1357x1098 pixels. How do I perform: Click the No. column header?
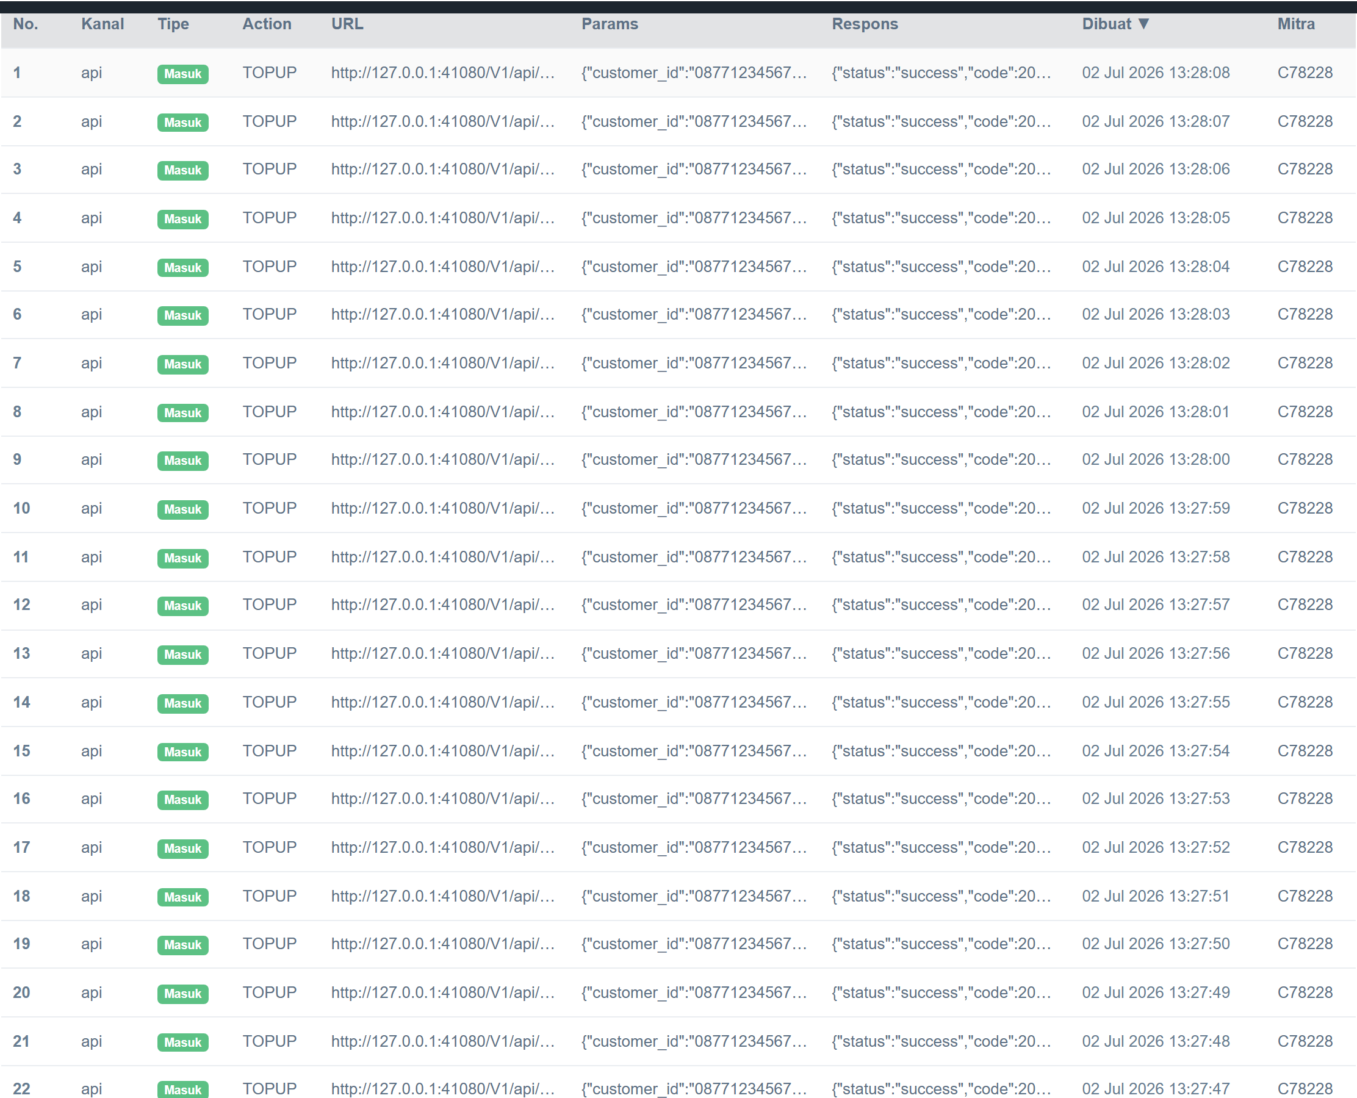[x=26, y=24]
